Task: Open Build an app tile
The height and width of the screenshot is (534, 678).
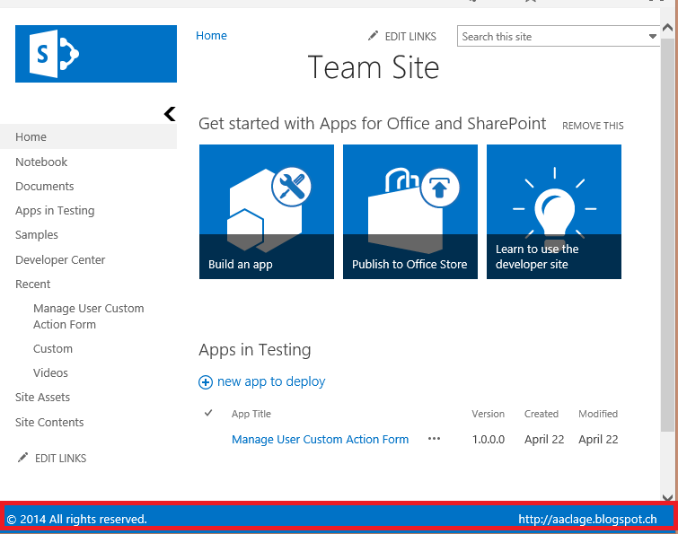Action: click(x=267, y=212)
